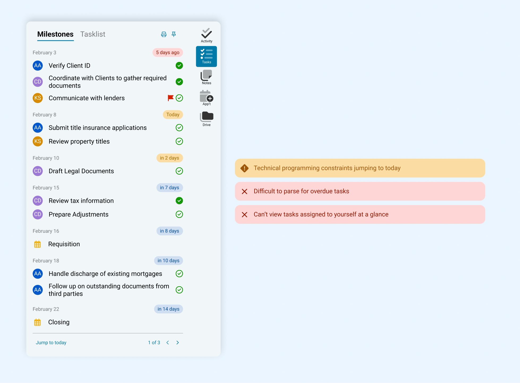The width and height of the screenshot is (520, 383).
Task: Click the Requisition calendar icon
Action: point(37,244)
